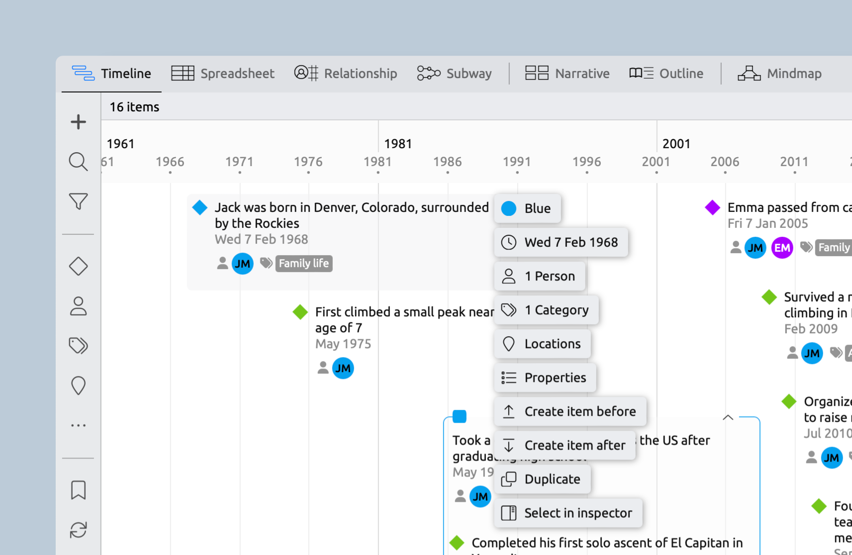Viewport: 852px width, 555px height.
Task: Open search with magnifier icon
Action: tap(78, 162)
